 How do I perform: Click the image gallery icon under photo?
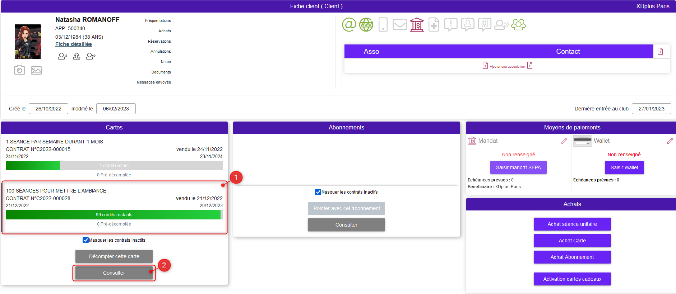point(36,70)
